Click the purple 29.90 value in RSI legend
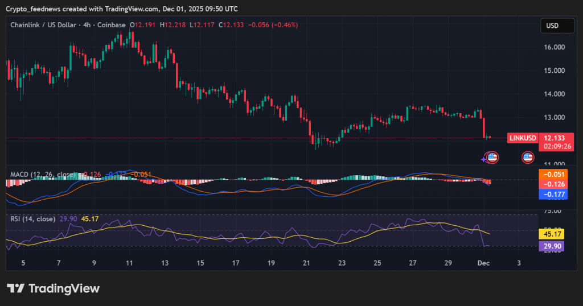 click(x=68, y=219)
